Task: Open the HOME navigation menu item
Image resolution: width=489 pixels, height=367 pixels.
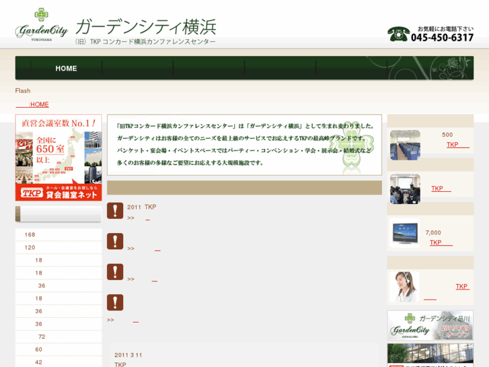Action: click(66, 68)
